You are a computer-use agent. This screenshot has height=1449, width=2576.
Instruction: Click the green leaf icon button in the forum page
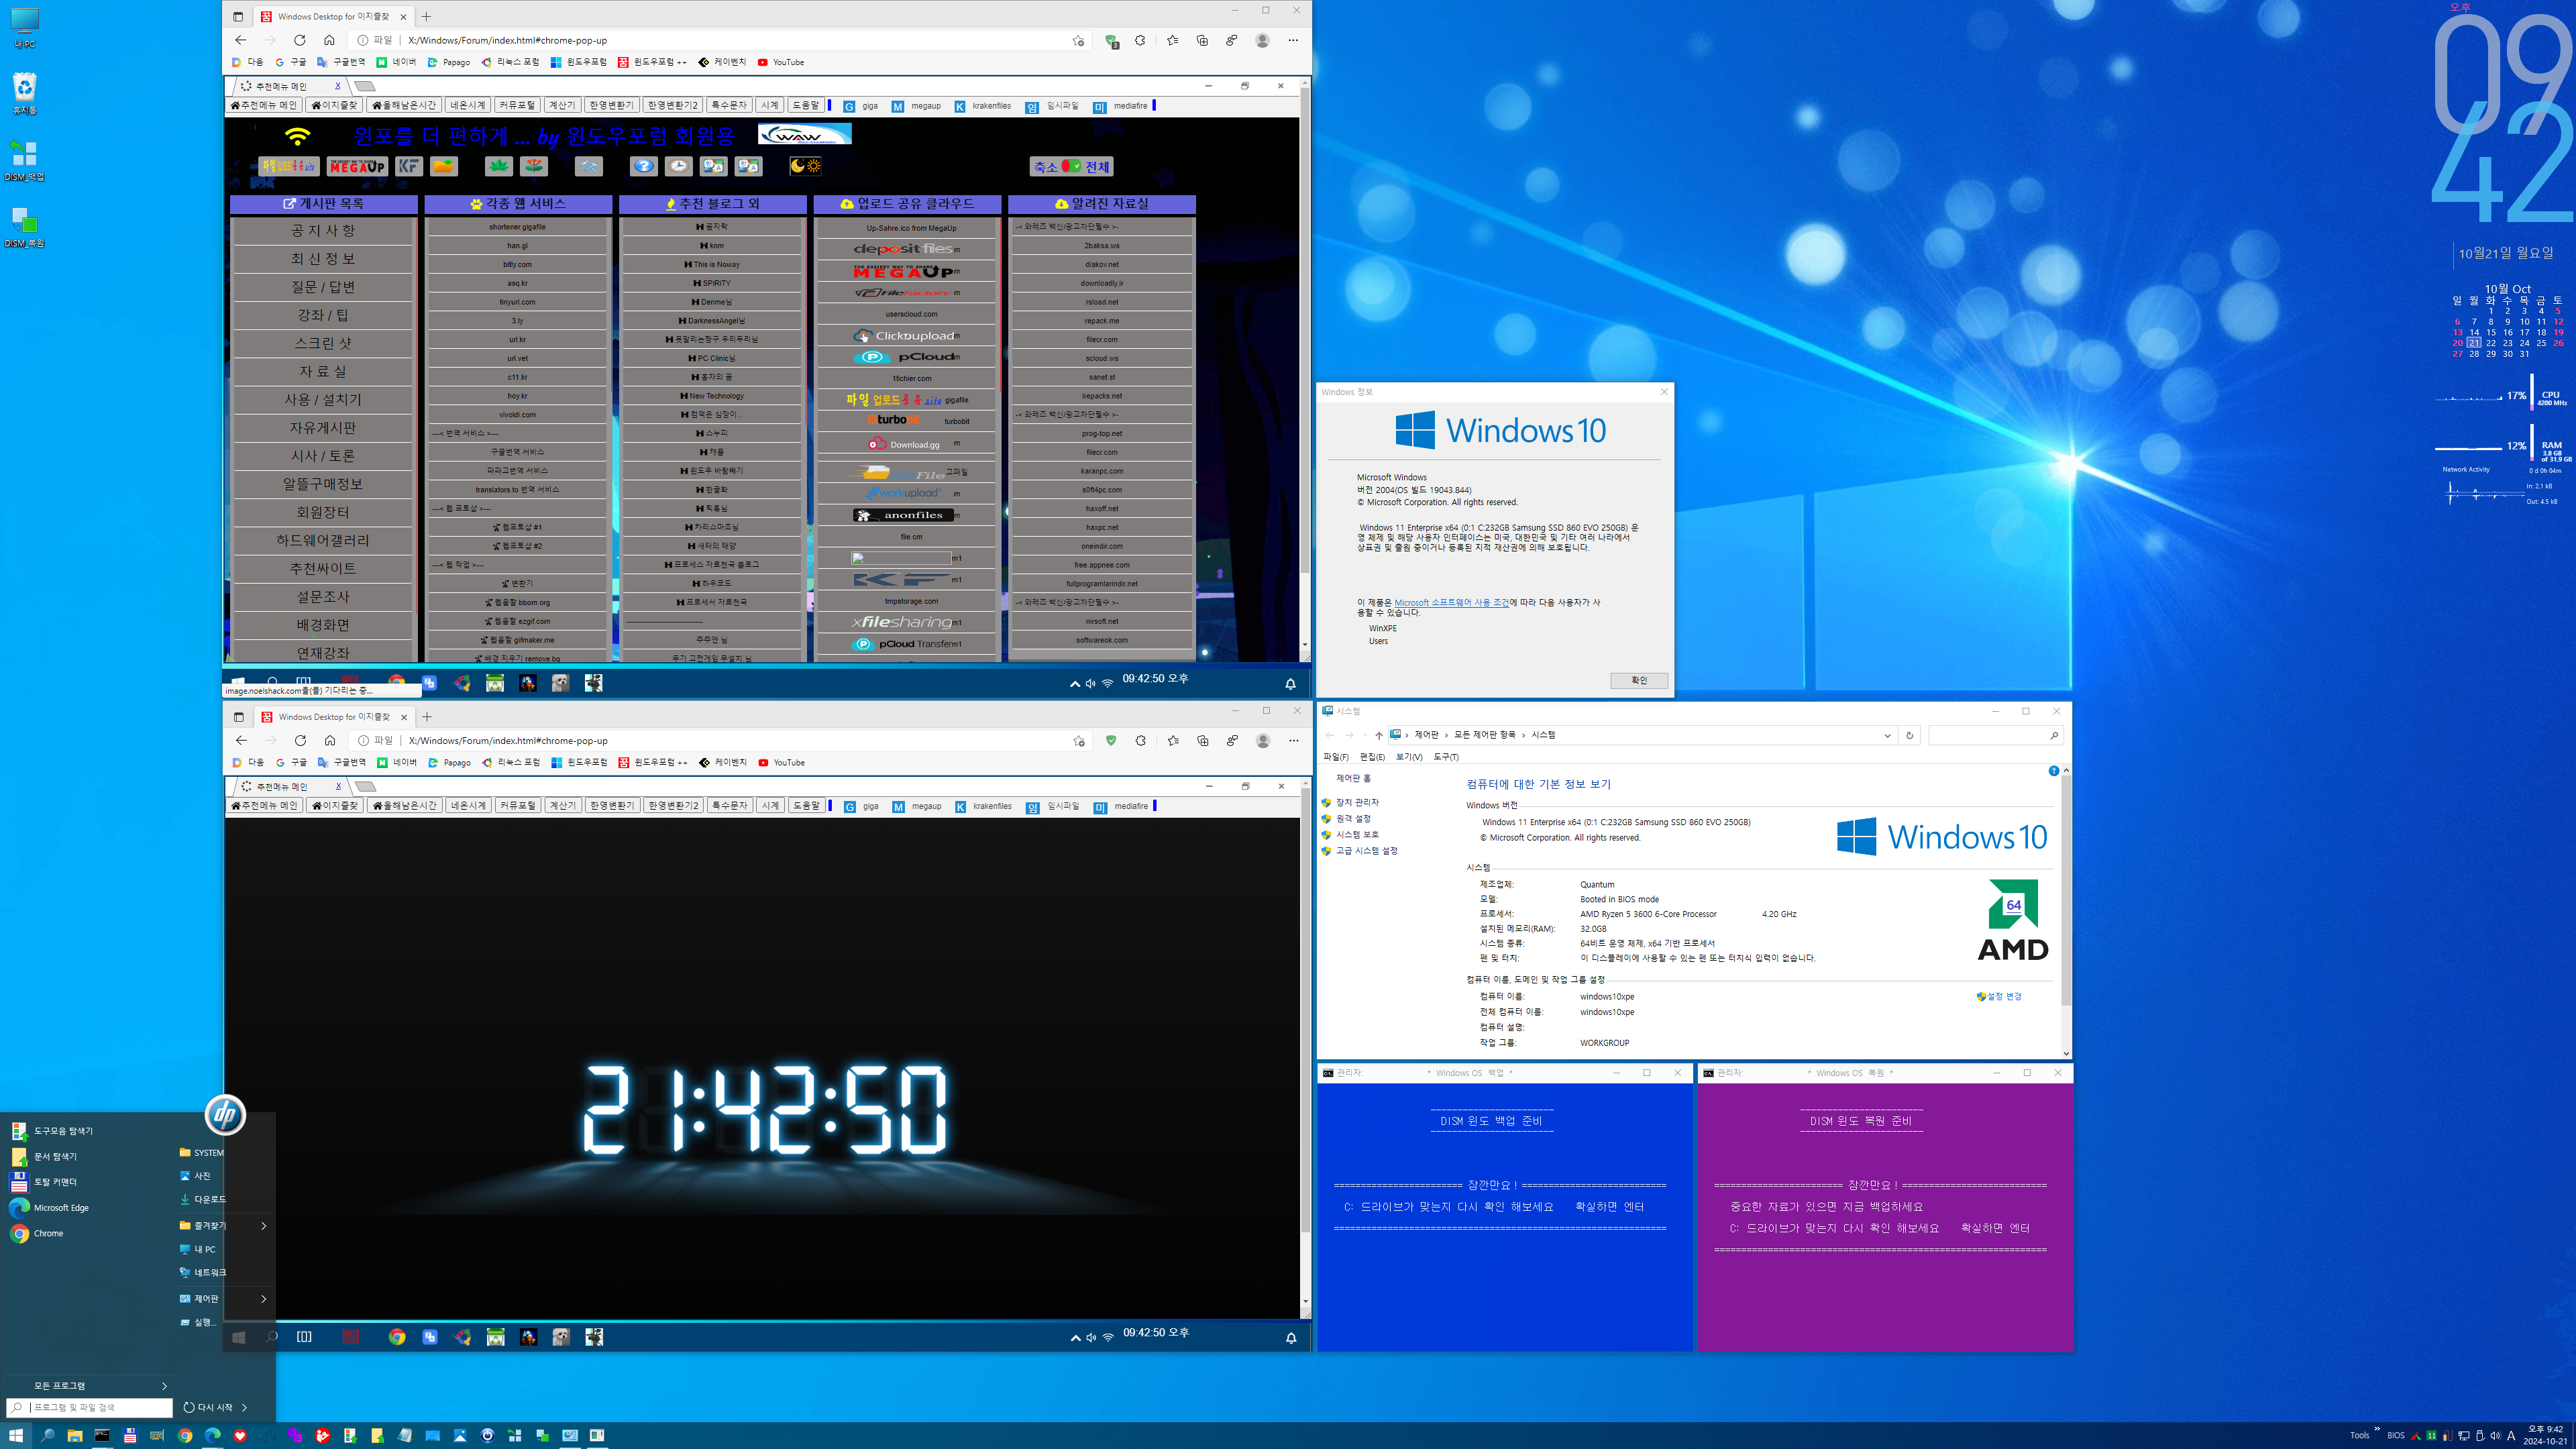coord(499,166)
